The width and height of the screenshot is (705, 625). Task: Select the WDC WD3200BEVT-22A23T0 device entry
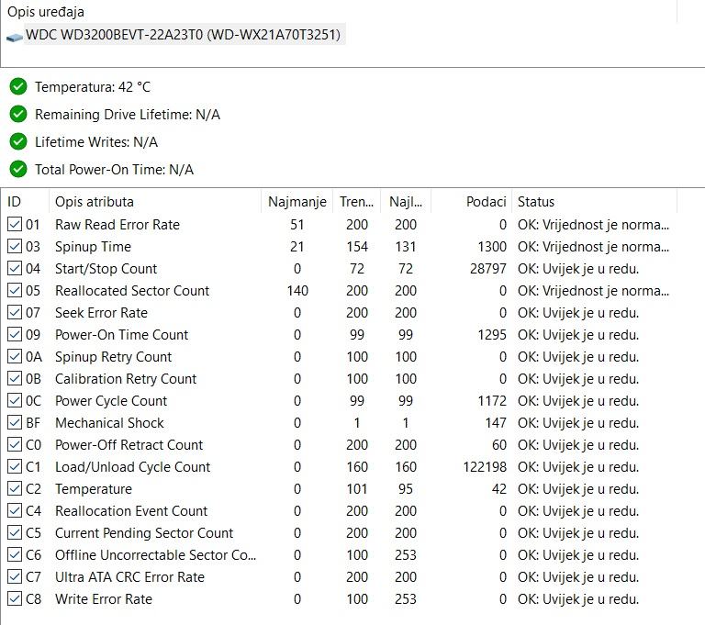click(x=183, y=35)
